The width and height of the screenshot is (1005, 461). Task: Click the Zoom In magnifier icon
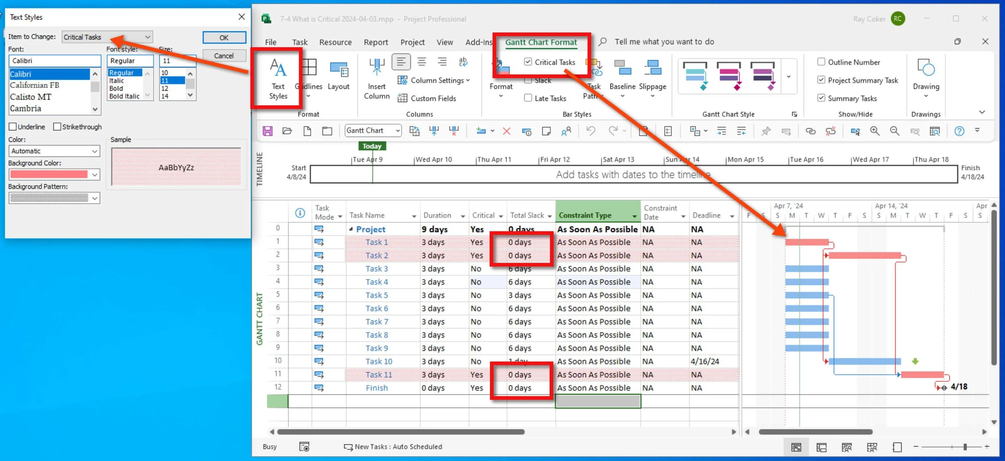tap(874, 131)
